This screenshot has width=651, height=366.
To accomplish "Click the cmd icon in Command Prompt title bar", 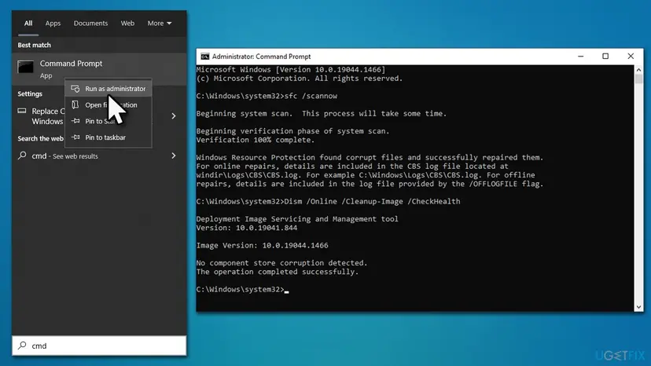I will pyautogui.click(x=204, y=57).
